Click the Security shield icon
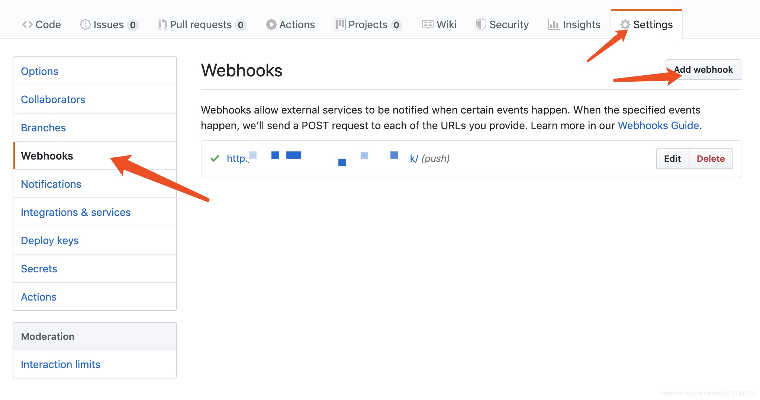This screenshot has width=760, height=400. [480, 24]
